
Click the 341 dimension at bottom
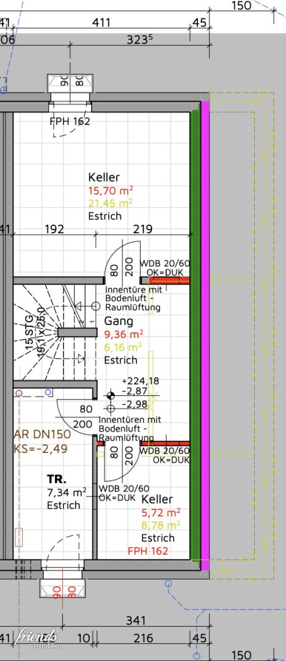[x=136, y=620]
